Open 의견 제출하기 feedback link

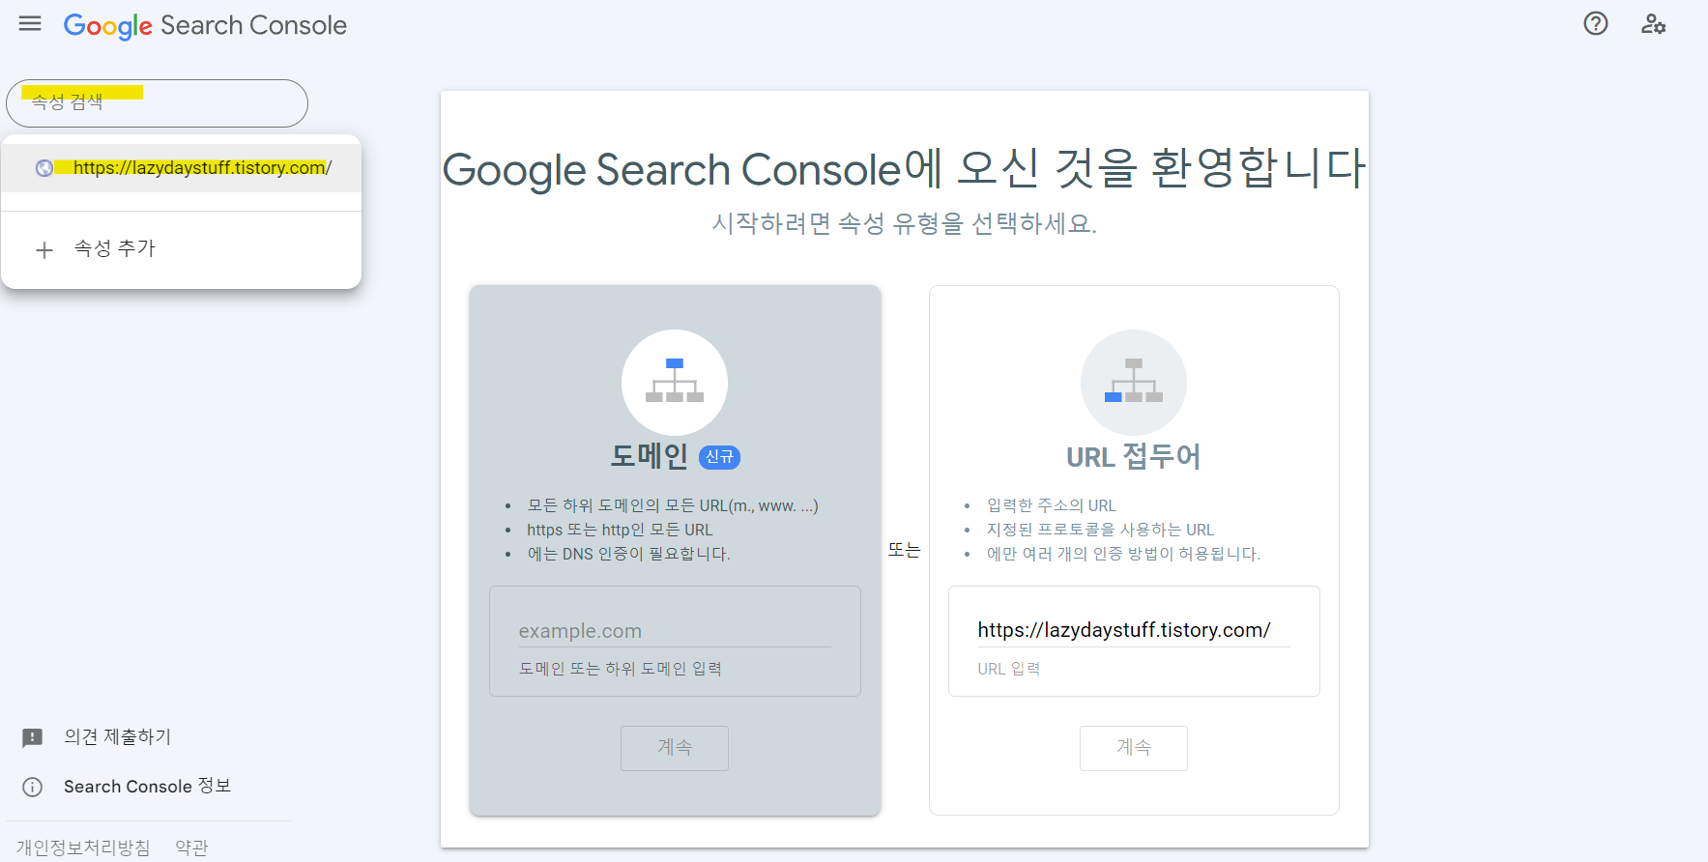[118, 737]
